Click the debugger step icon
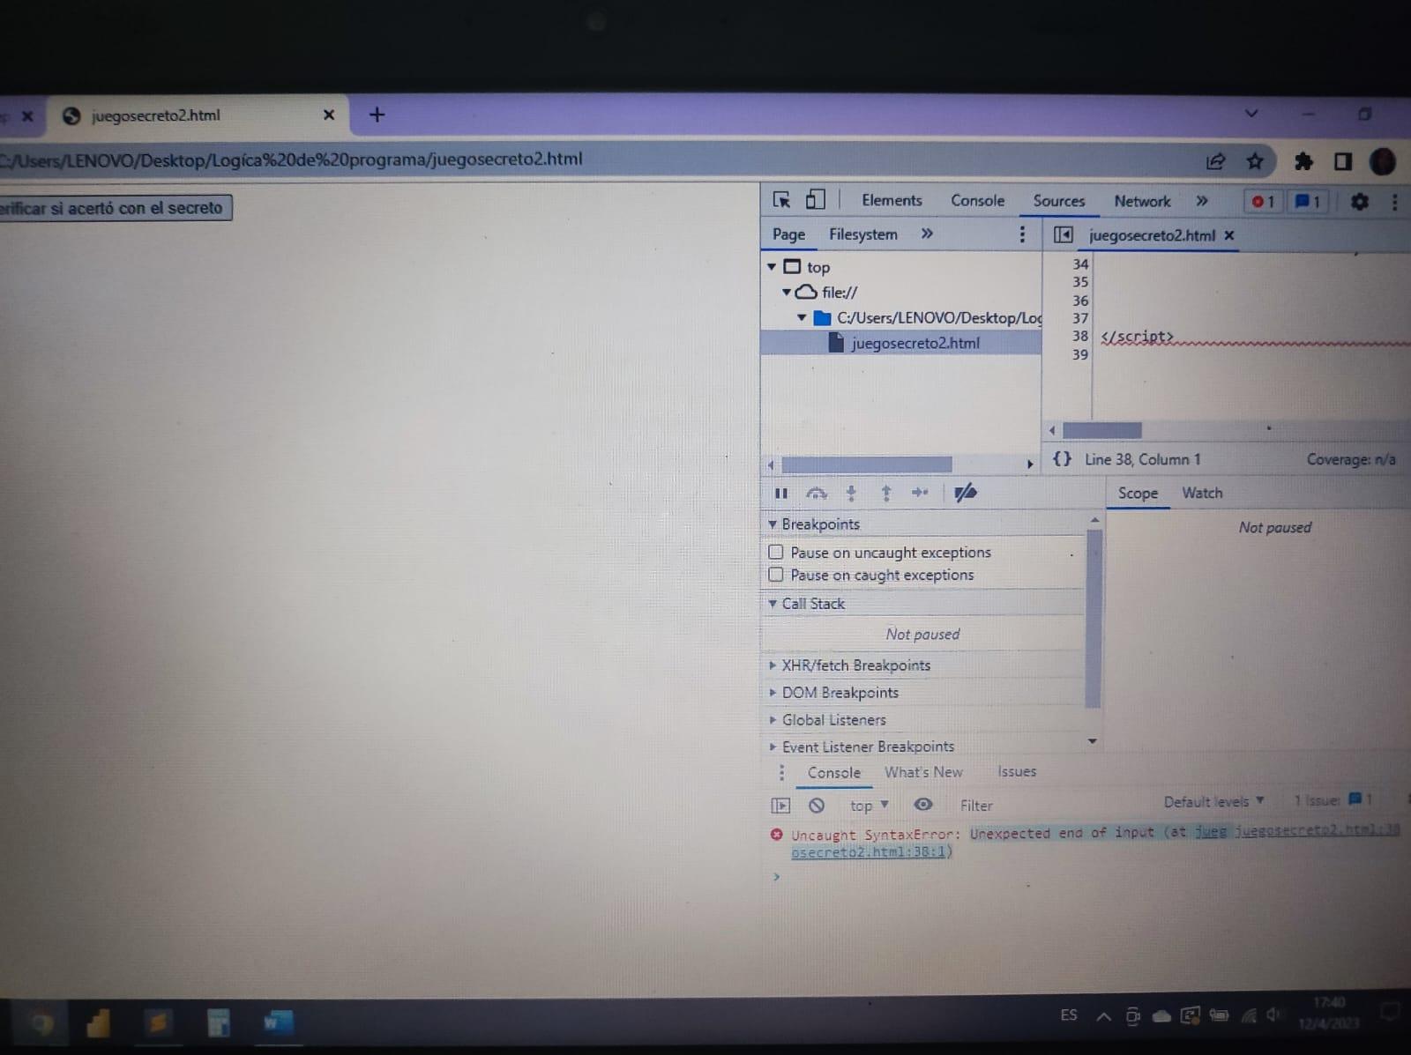The width and height of the screenshot is (1411, 1055). [920, 493]
